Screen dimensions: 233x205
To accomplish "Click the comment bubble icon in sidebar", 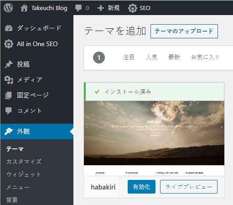I will 8,110.
